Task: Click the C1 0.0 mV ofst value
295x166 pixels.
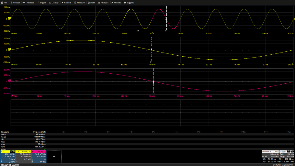Action: [x=10, y=157]
